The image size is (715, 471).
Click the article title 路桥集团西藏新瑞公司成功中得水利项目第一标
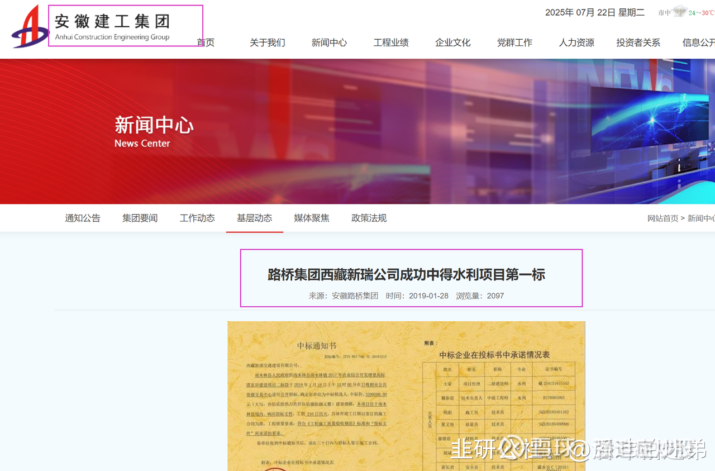coord(407,274)
